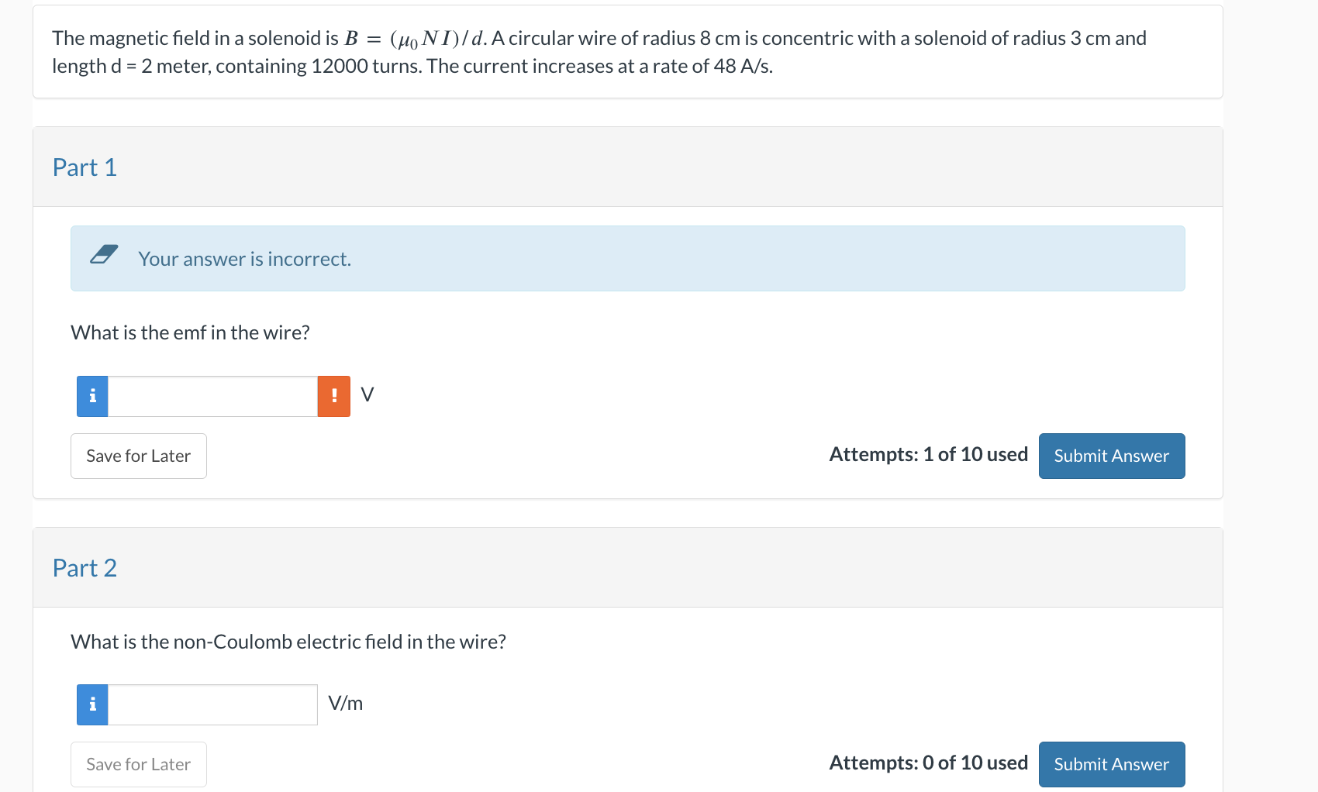Screen dimensions: 1318x792
Task: Click Submit Answer for Part 2
Action: pyautogui.click(x=1112, y=764)
